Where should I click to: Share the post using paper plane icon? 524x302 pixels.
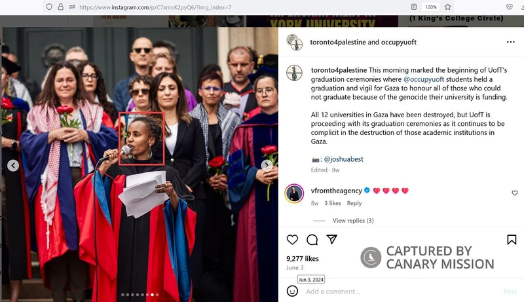[331, 239]
